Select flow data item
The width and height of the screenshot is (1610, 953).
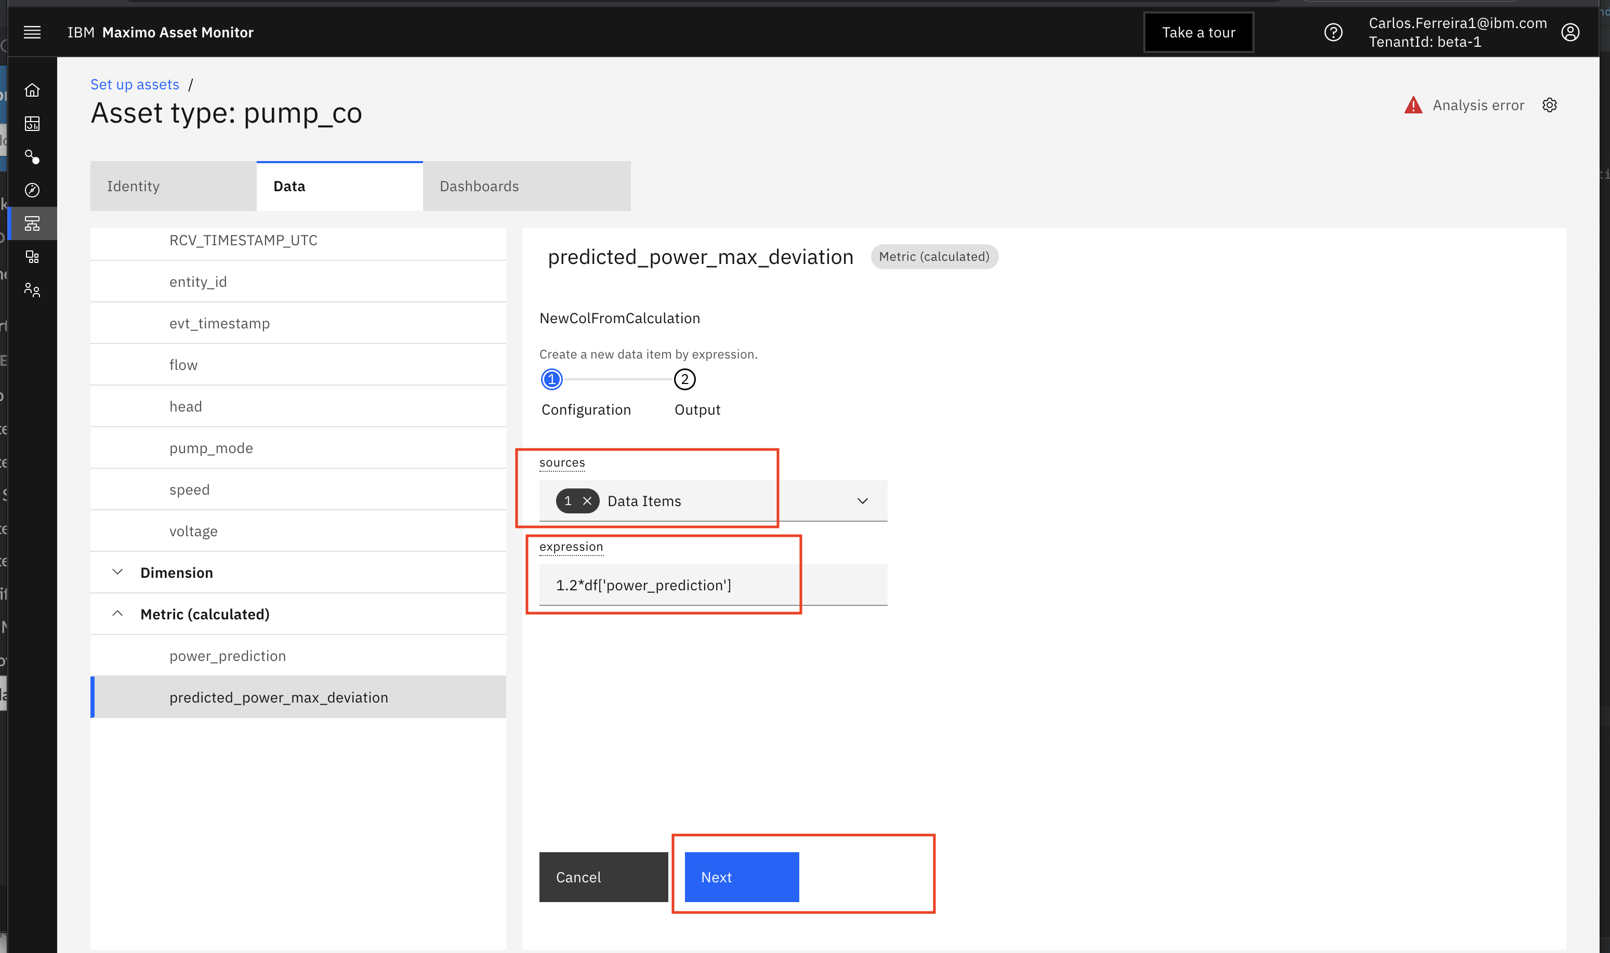298,365
